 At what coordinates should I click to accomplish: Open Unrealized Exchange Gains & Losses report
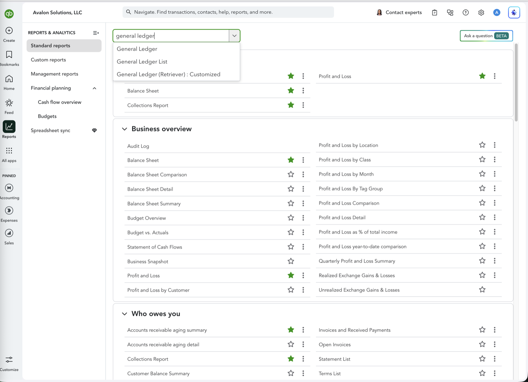click(x=359, y=290)
